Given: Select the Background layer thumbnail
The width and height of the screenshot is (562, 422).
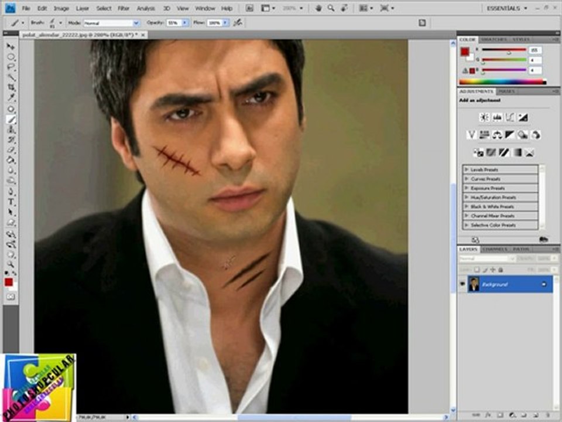Looking at the screenshot, I should (x=474, y=284).
